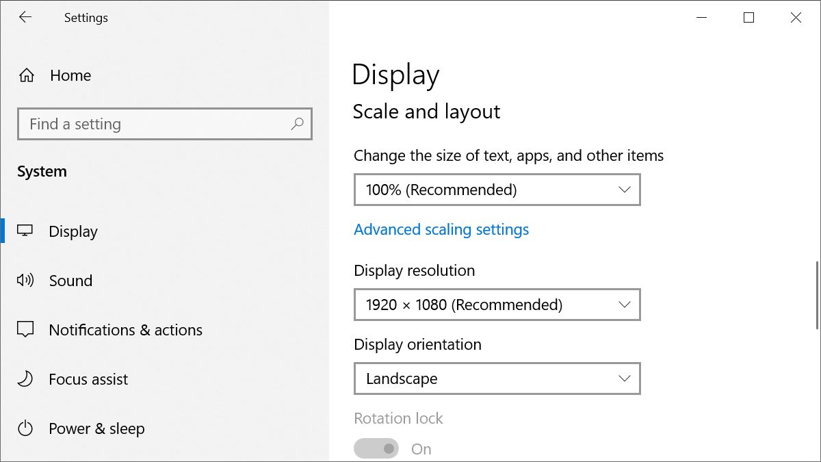Open the Display orientation Landscape dropdown

click(x=497, y=378)
